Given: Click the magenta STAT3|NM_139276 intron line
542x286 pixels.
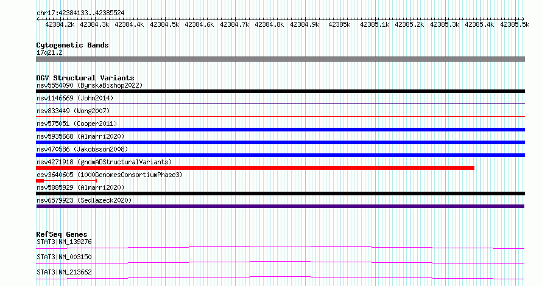Looking at the screenshot, I should click(x=280, y=247).
